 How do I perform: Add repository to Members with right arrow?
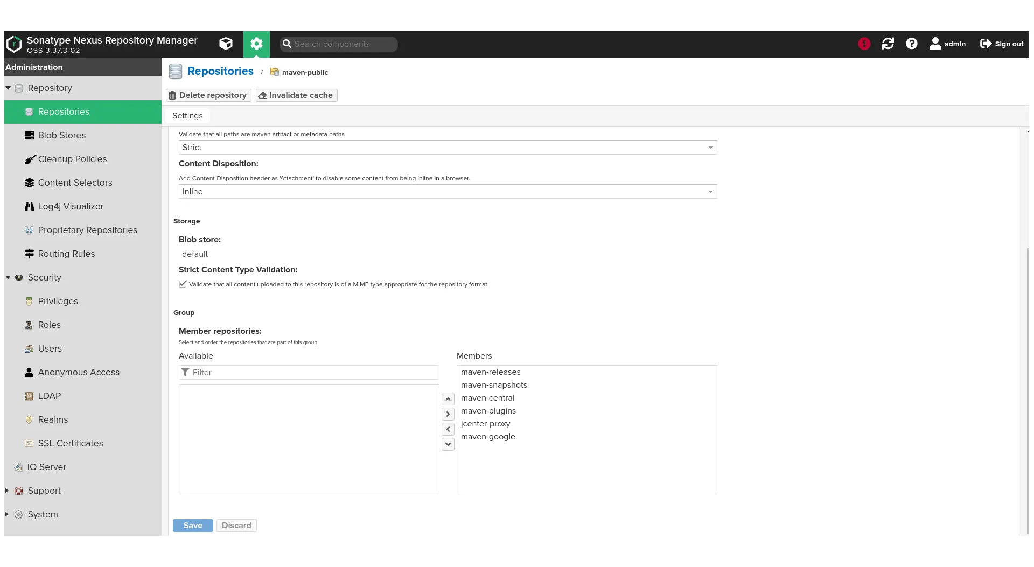pyautogui.click(x=448, y=414)
